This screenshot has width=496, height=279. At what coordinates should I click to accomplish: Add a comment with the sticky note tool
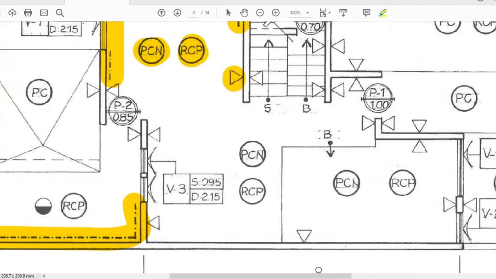click(367, 13)
